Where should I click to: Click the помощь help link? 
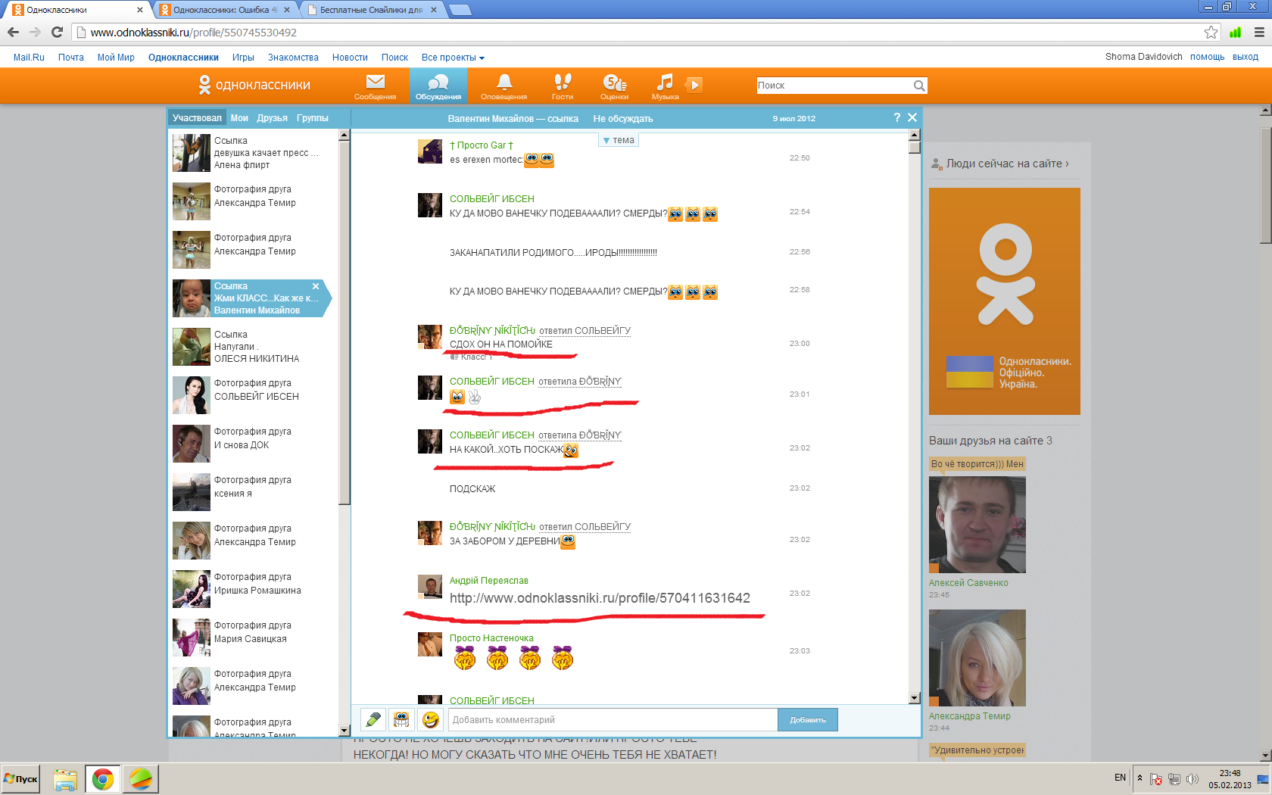pyautogui.click(x=1207, y=57)
